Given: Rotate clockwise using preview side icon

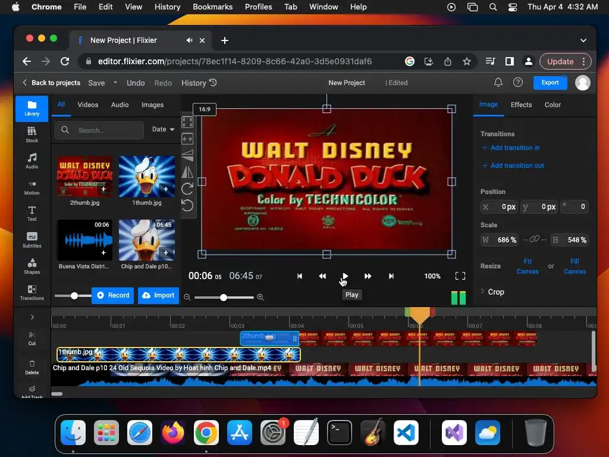Looking at the screenshot, I should click(x=187, y=189).
